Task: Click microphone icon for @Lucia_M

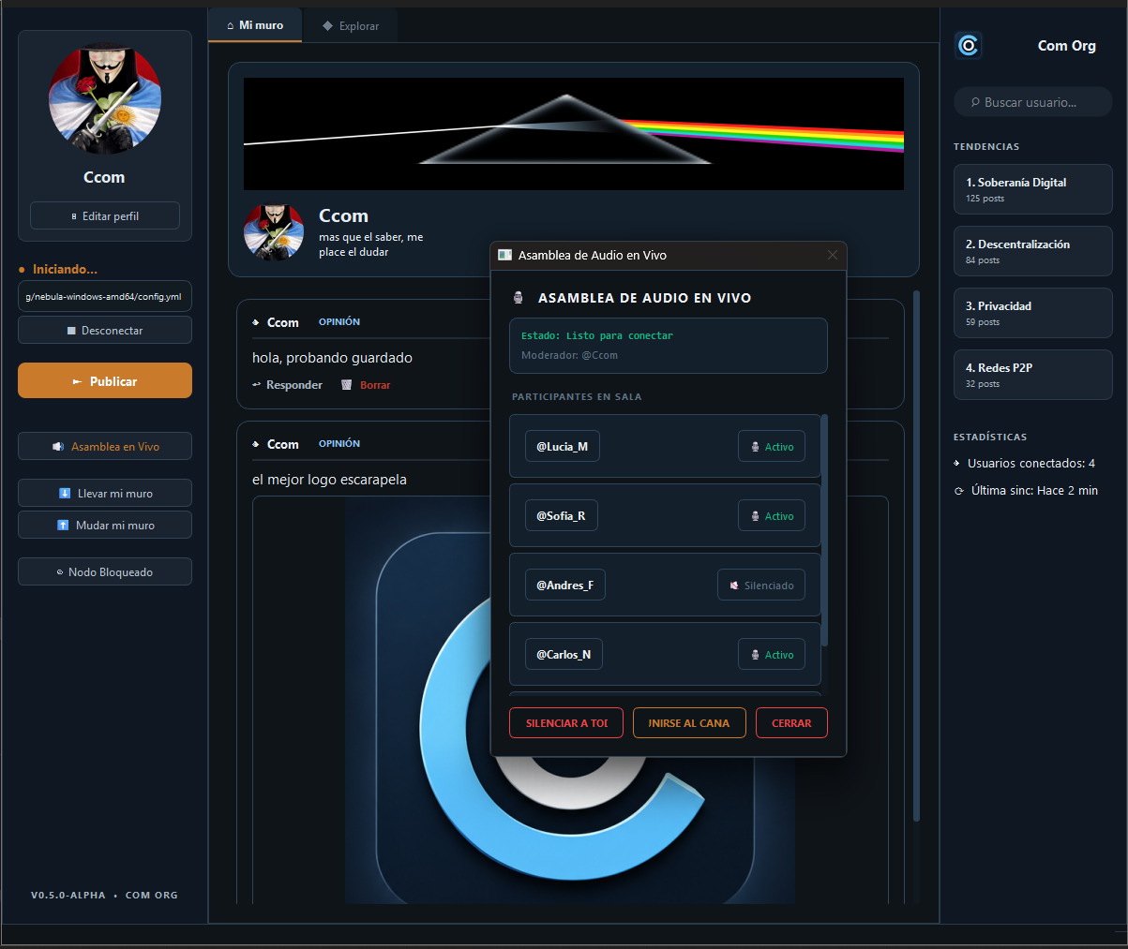Action: [755, 447]
